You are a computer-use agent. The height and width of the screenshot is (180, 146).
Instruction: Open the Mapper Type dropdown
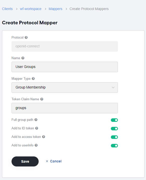coord(65,87)
